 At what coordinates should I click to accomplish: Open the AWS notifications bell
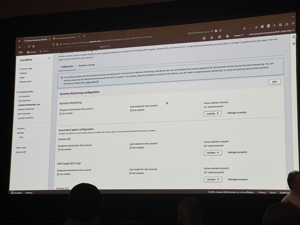coord(212,37)
